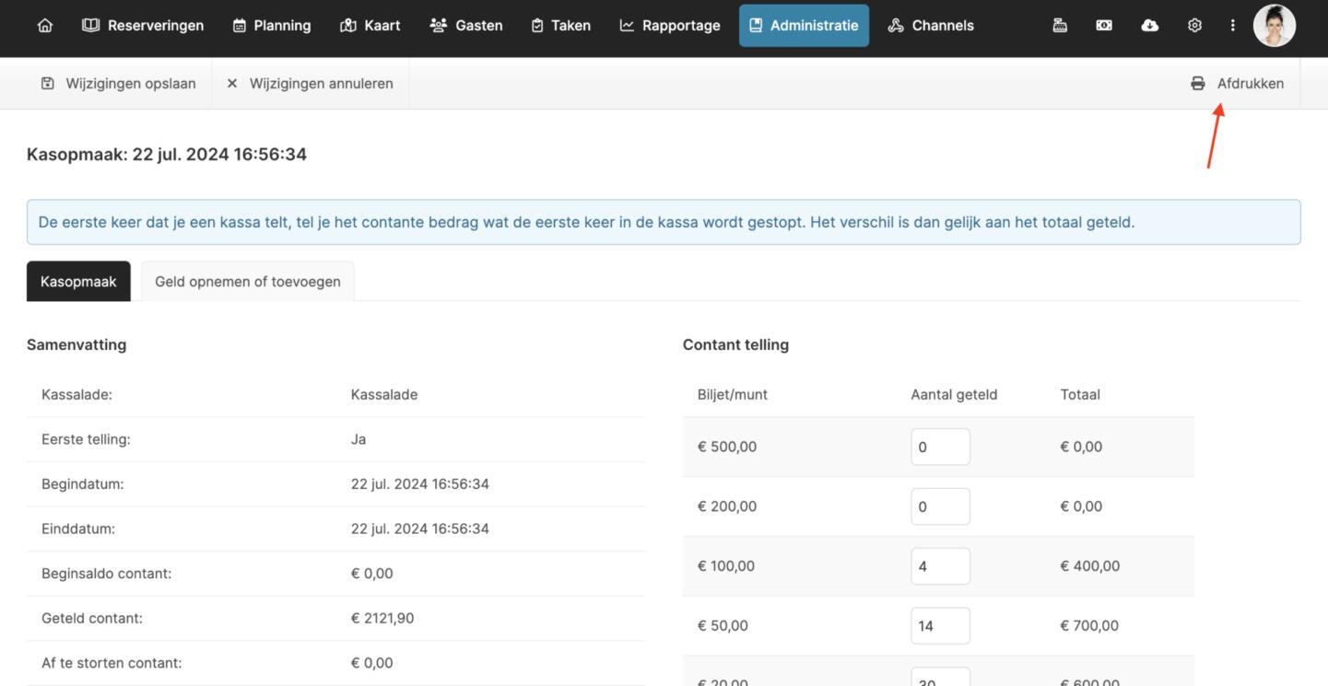Click the cloud download icon

pyautogui.click(x=1149, y=26)
